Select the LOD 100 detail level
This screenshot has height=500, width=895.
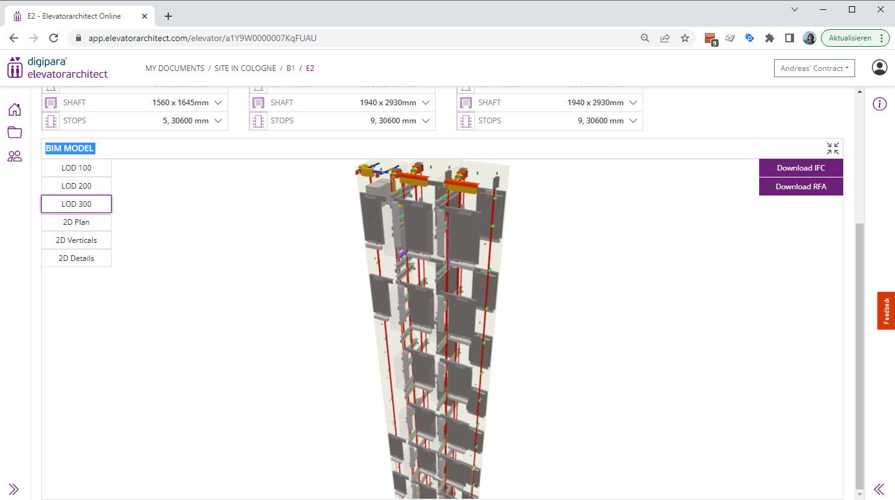[76, 167]
